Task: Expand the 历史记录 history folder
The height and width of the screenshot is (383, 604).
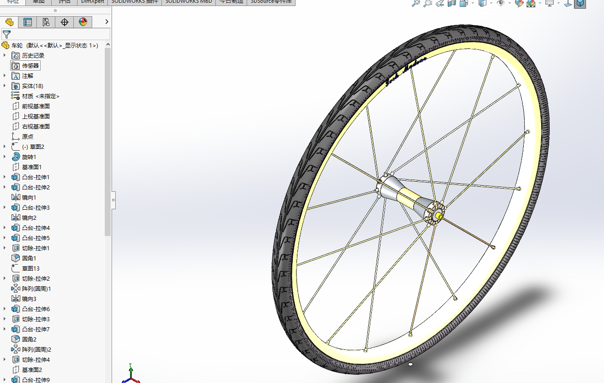Action: click(5, 56)
